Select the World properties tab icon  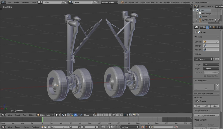(x=210, y=27)
